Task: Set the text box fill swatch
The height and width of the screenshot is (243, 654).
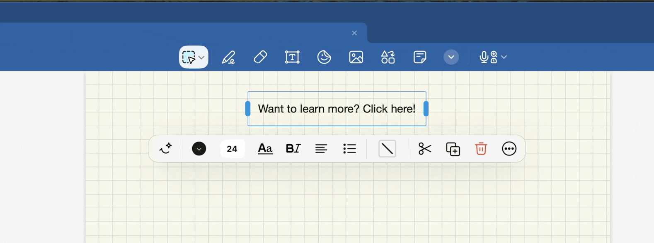Action: click(x=388, y=149)
